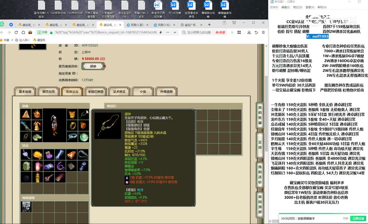Open the briefcase icon in browser toolbar
Screen dimensions: 368x224
click(30, 32)
